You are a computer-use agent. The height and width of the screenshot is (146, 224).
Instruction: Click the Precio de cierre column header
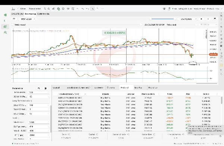(148, 94)
